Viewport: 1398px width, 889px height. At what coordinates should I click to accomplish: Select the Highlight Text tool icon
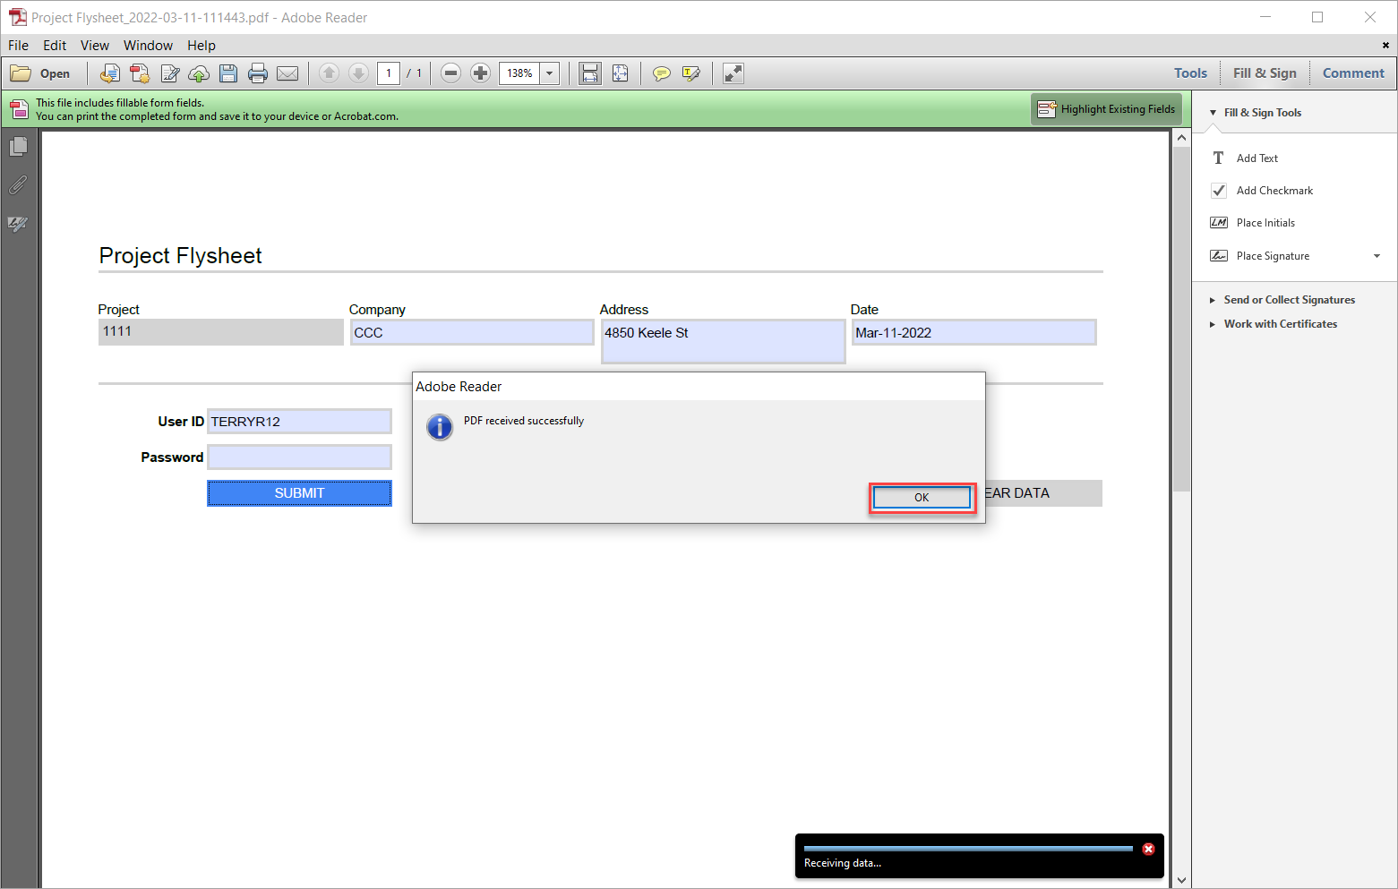(x=691, y=73)
